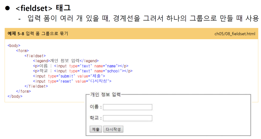Click the 학교 text input field
Screen dimensions: 261x139
pyautogui.click(x=128, y=118)
